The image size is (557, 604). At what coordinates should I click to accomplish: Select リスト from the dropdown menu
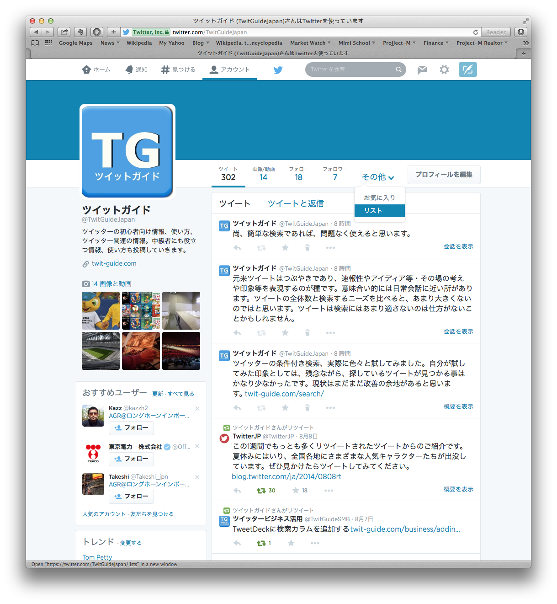pyautogui.click(x=379, y=210)
